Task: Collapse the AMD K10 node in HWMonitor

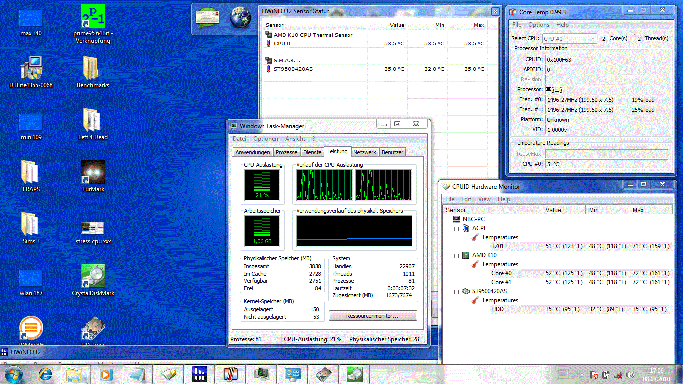Action: point(457,255)
